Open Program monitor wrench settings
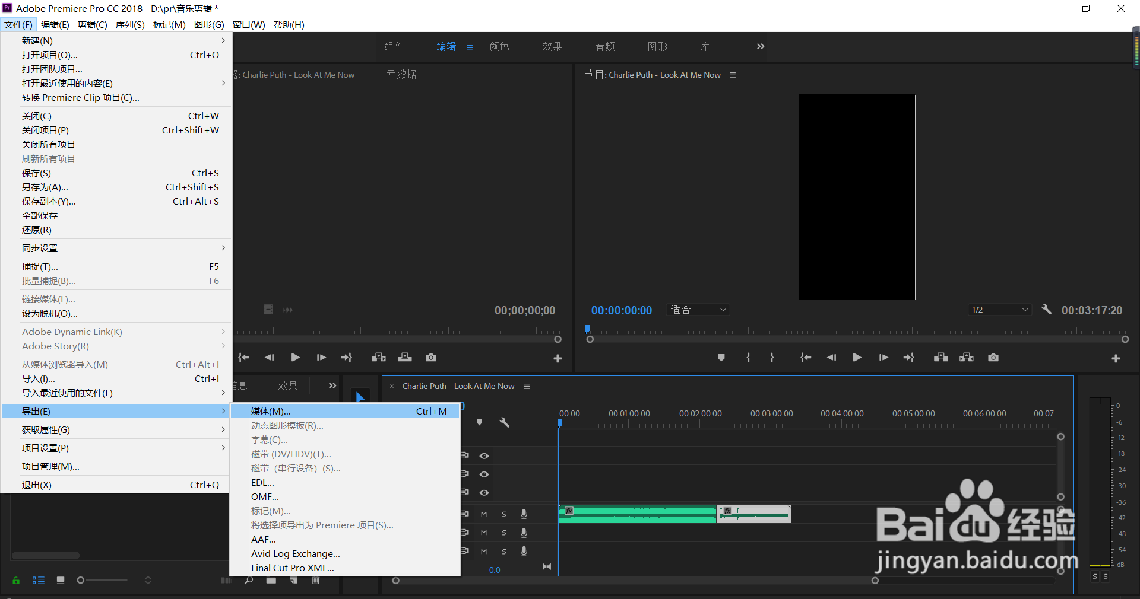1140x599 pixels. click(x=1046, y=310)
